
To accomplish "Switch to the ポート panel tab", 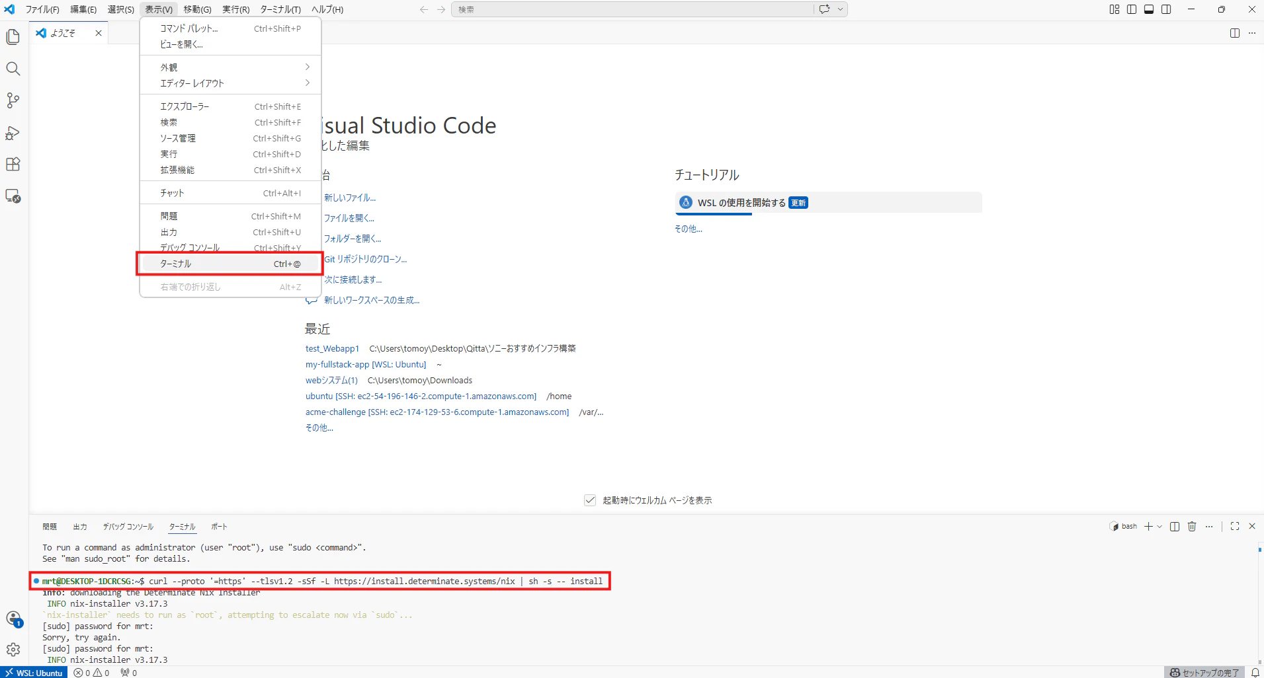I will [x=219, y=527].
